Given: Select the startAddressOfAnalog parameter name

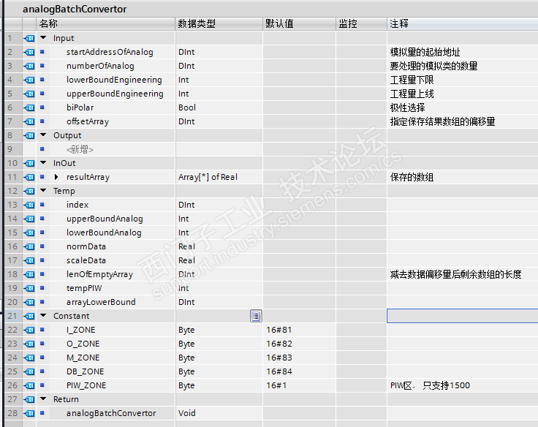Looking at the screenshot, I should click(110, 52).
